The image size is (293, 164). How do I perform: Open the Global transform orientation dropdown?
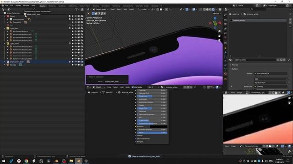pyautogui.click(x=144, y=9)
